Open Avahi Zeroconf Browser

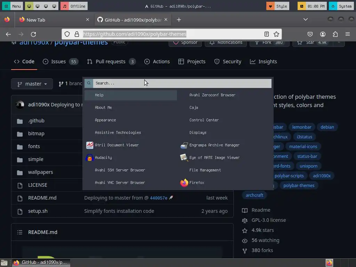click(225, 95)
